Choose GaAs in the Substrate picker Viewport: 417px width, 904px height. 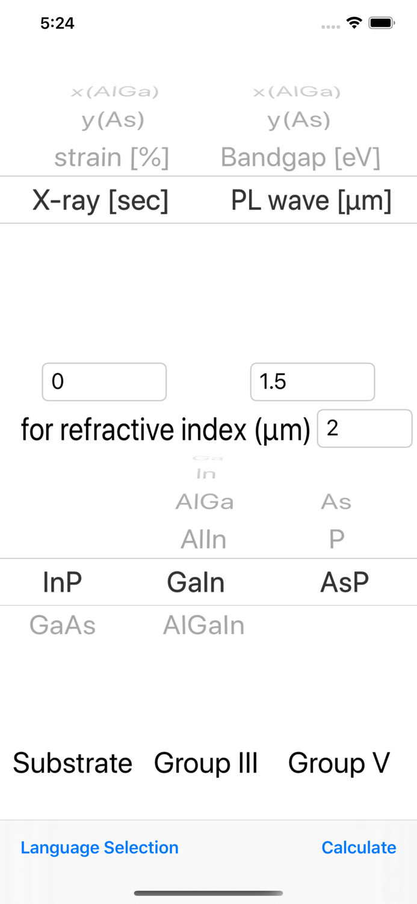[x=63, y=626]
